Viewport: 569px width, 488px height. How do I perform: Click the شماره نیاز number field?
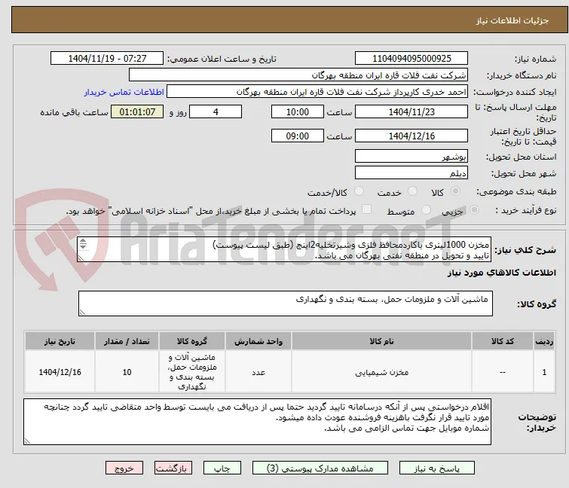[411, 59]
